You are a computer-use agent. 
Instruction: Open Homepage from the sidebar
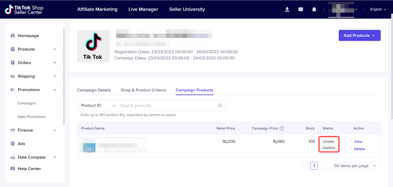click(28, 36)
